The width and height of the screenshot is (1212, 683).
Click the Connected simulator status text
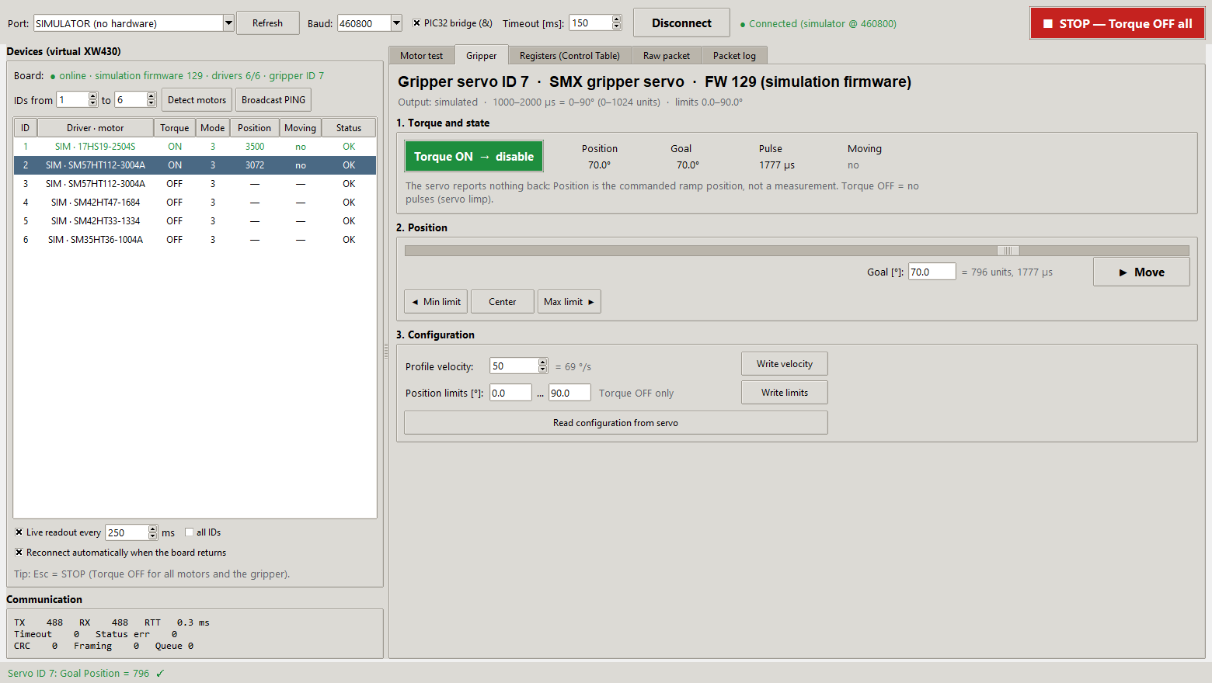tap(818, 23)
